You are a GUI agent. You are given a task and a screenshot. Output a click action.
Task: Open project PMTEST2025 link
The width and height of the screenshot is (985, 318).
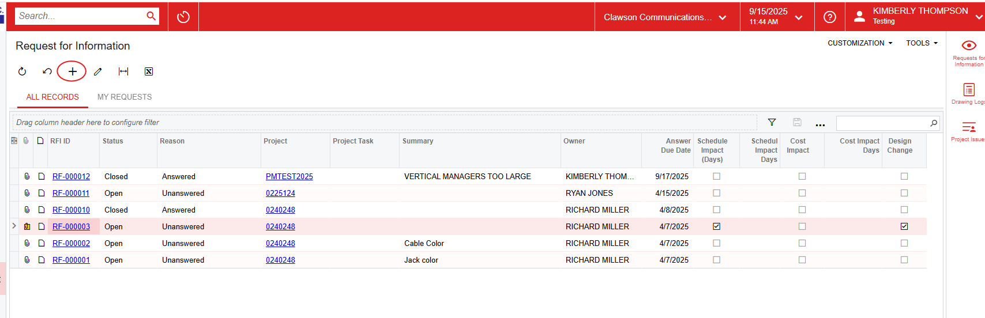click(x=289, y=176)
